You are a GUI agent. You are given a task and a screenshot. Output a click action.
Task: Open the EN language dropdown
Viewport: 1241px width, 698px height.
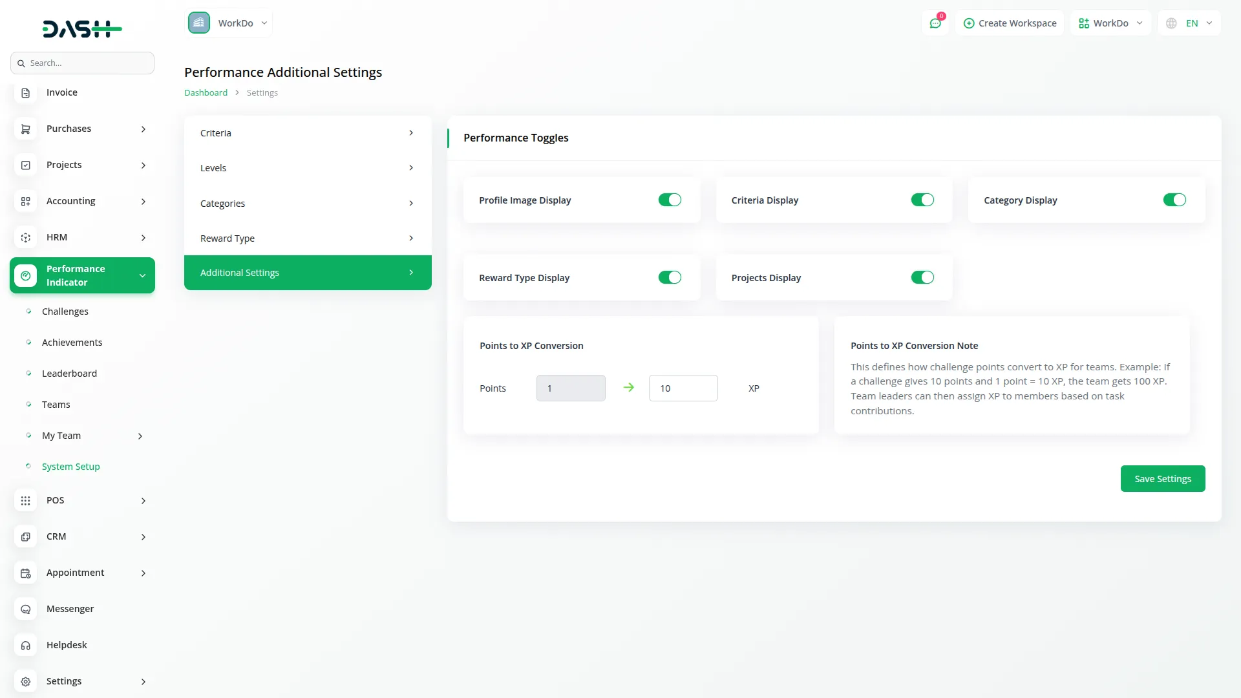1191,23
